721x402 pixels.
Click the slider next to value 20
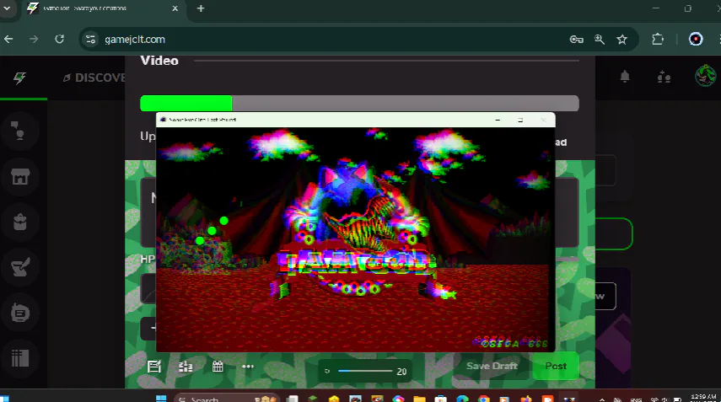click(x=365, y=371)
